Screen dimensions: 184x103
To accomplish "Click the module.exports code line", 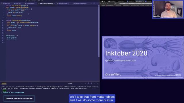I will coord(12,35).
